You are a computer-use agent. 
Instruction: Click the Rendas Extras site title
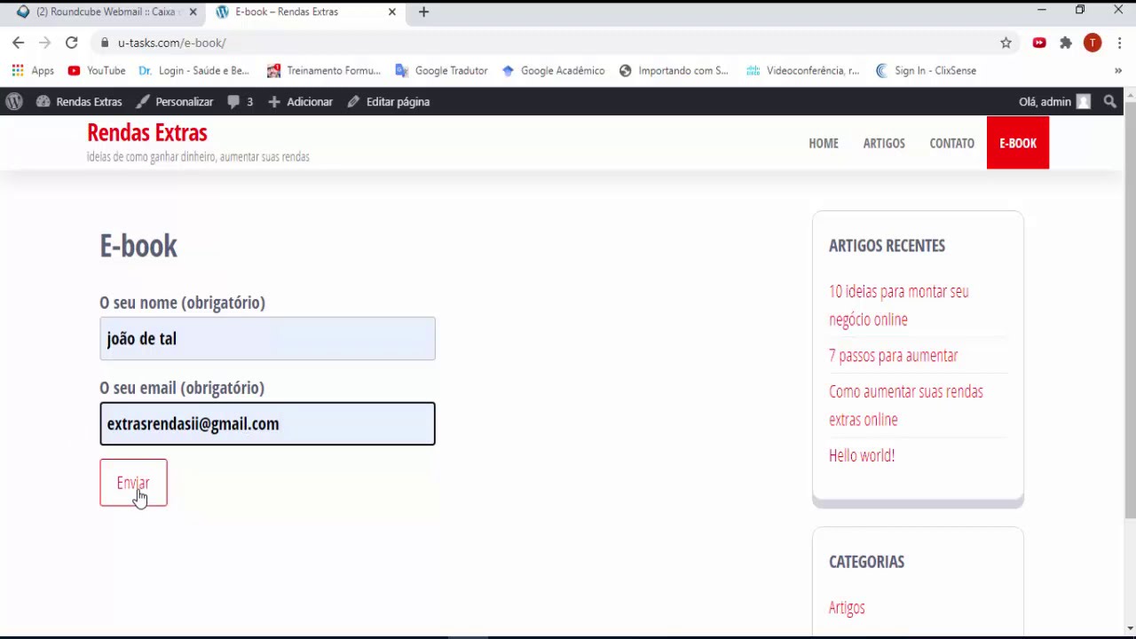(147, 133)
